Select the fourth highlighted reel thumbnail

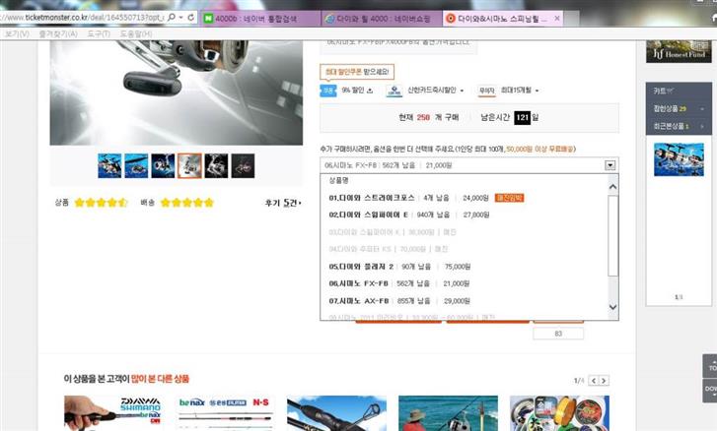[x=189, y=165]
